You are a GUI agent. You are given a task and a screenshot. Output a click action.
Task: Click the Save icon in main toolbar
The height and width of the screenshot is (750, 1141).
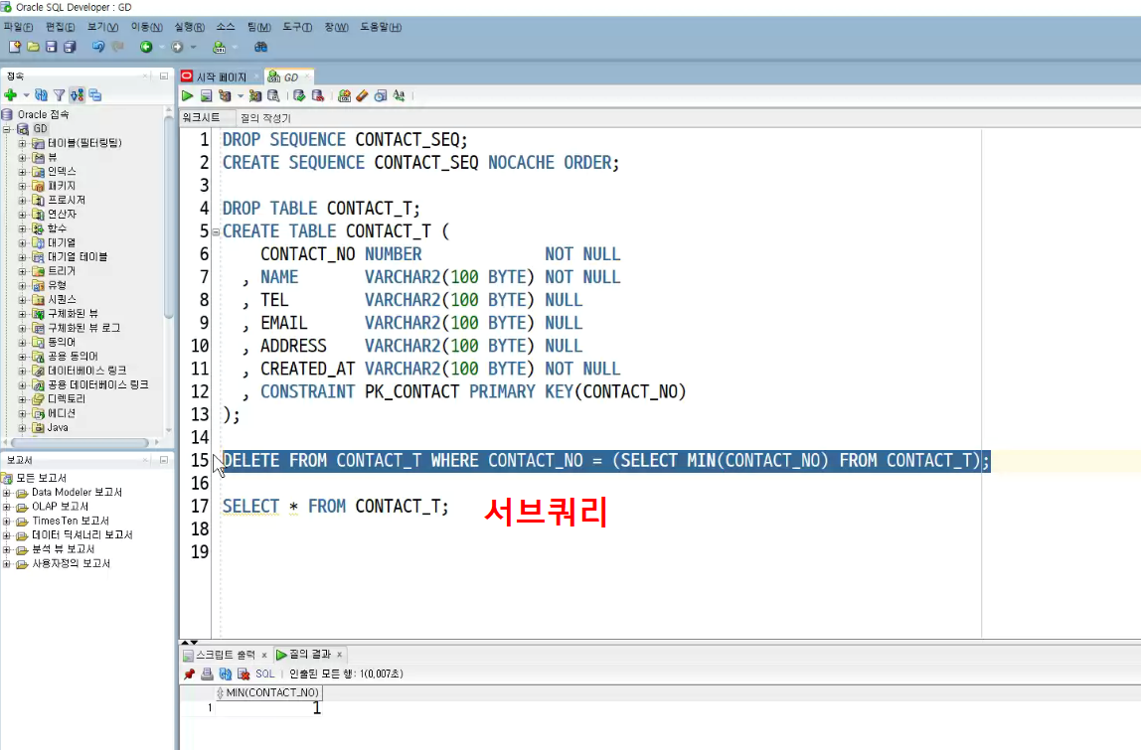tap(51, 47)
